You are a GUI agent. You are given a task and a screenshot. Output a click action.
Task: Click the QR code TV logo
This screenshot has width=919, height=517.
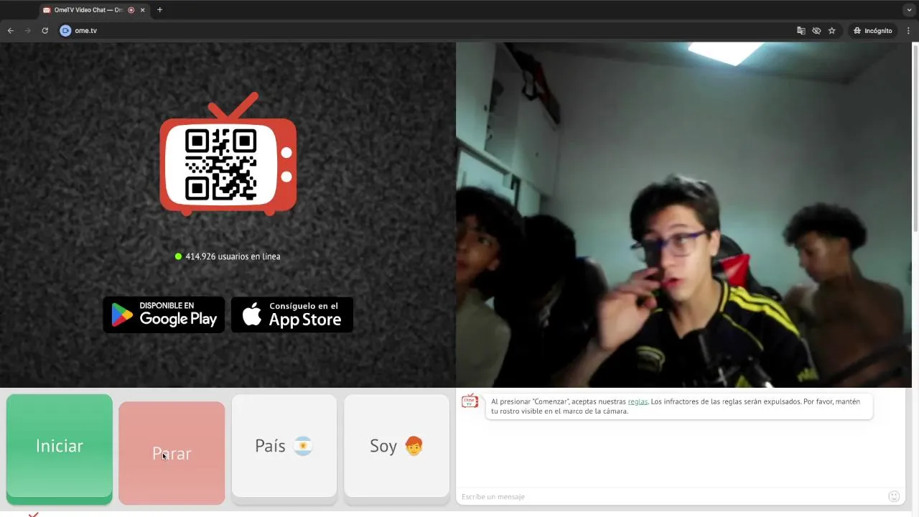pos(228,155)
